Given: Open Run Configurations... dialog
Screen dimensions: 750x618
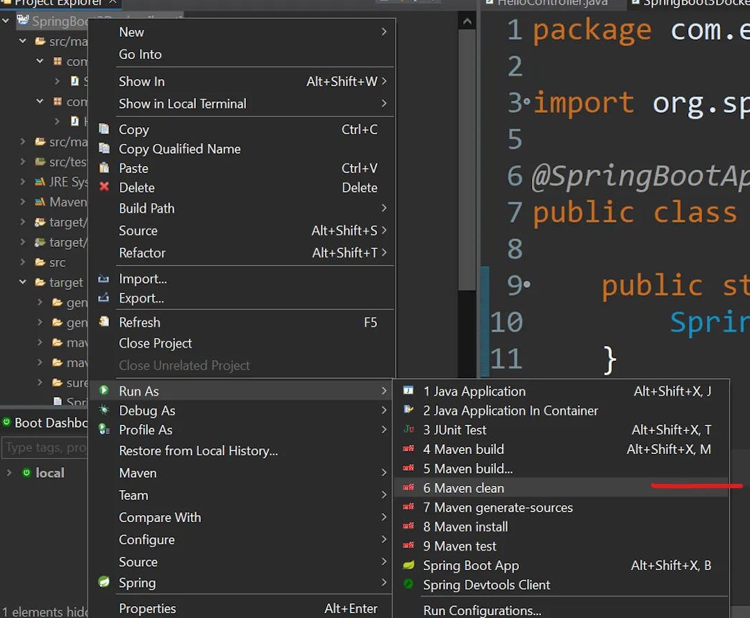Looking at the screenshot, I should [482, 610].
